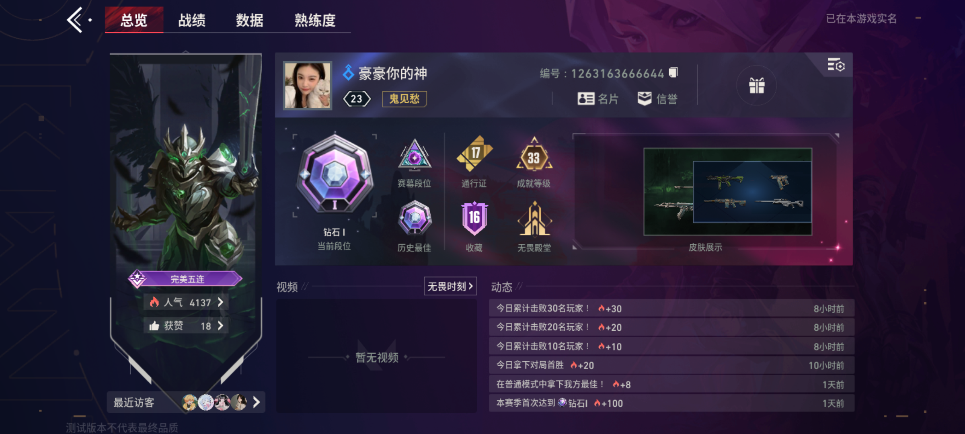The height and width of the screenshot is (434, 965).
Task: Open the 信誉 reputation button
Action: click(658, 99)
